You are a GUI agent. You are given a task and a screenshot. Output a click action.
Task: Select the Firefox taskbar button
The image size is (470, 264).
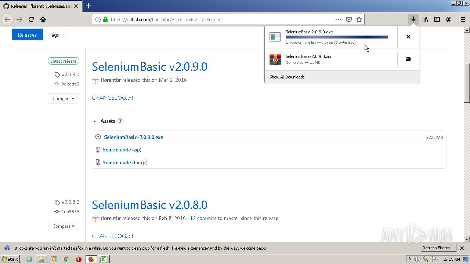coord(91,259)
